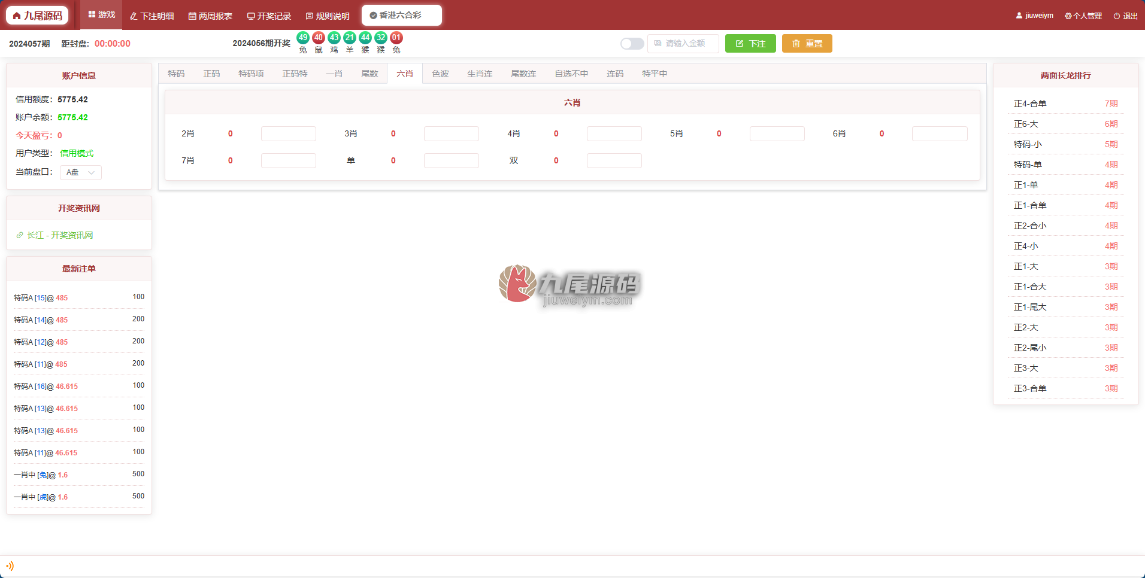
Task: Open 下注明细 pencil icon menu
Action: tap(134, 16)
